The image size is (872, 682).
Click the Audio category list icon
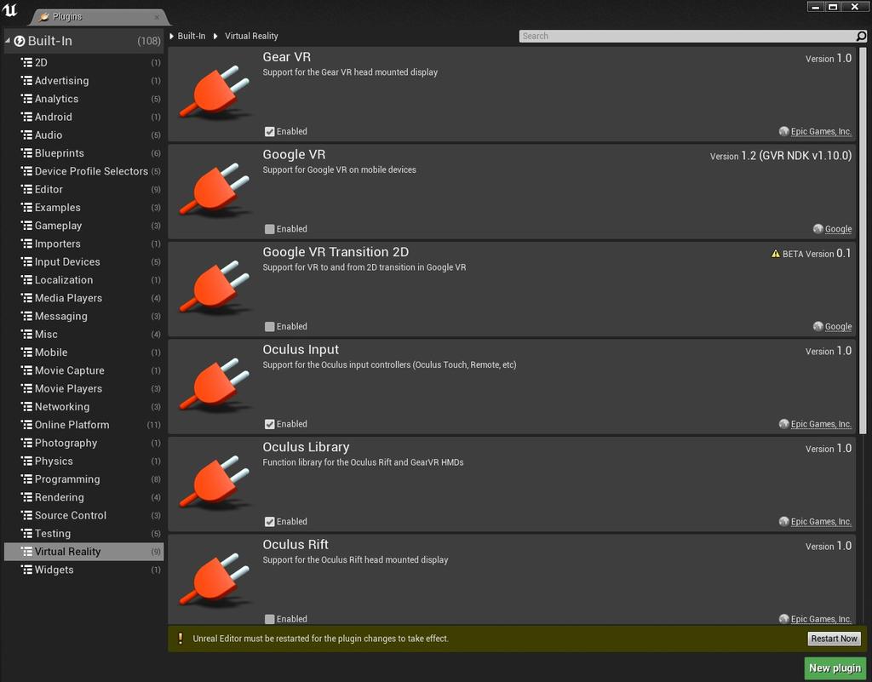coord(26,135)
